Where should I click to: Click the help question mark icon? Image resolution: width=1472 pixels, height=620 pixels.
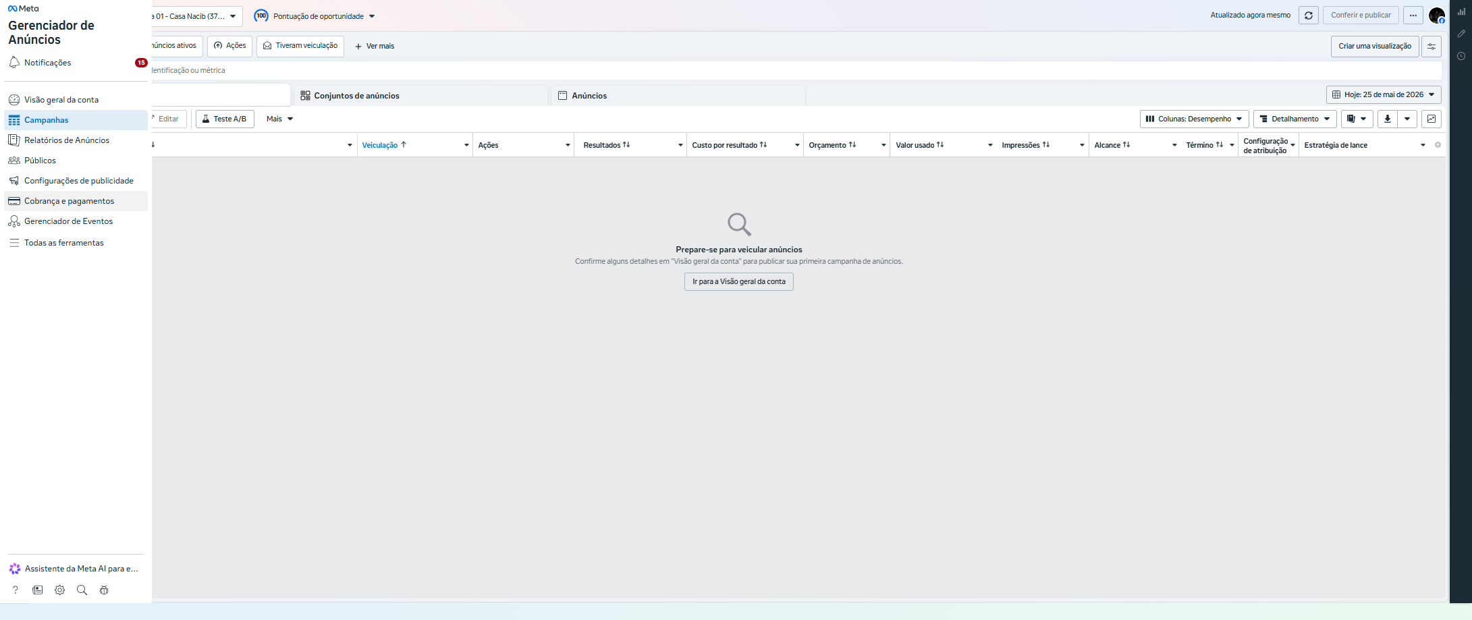coord(16,590)
